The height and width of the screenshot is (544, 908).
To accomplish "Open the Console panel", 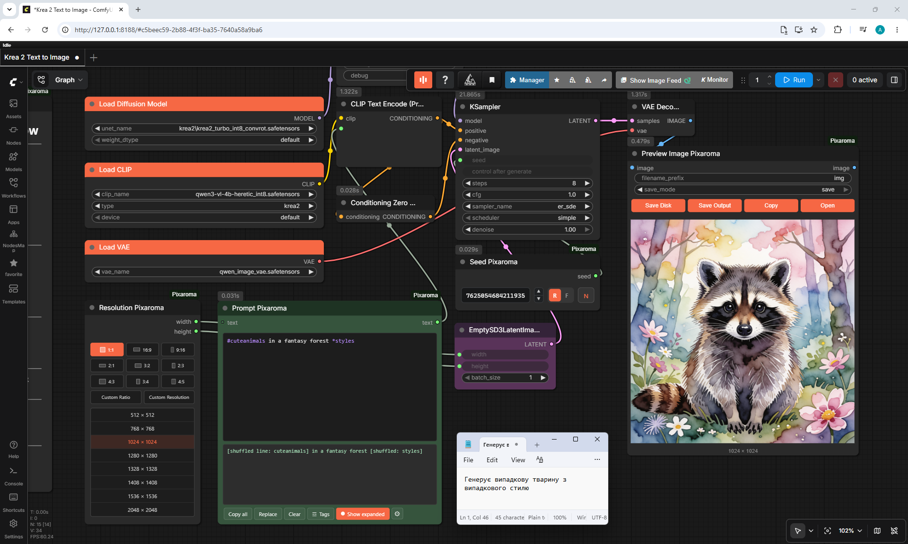I will (x=13, y=476).
